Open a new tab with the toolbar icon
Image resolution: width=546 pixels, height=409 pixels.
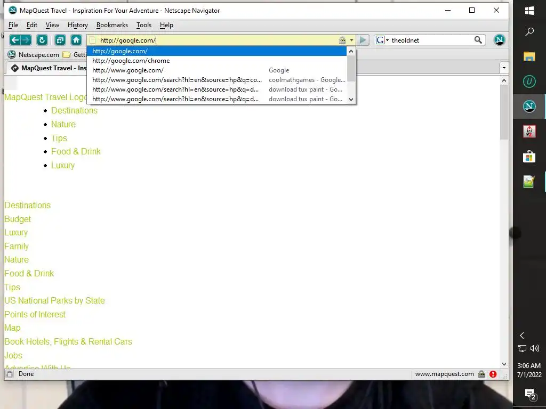pos(60,40)
